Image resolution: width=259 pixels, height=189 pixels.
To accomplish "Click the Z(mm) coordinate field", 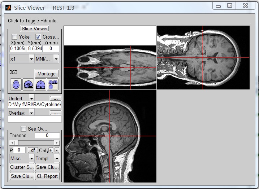I will point(51,48).
